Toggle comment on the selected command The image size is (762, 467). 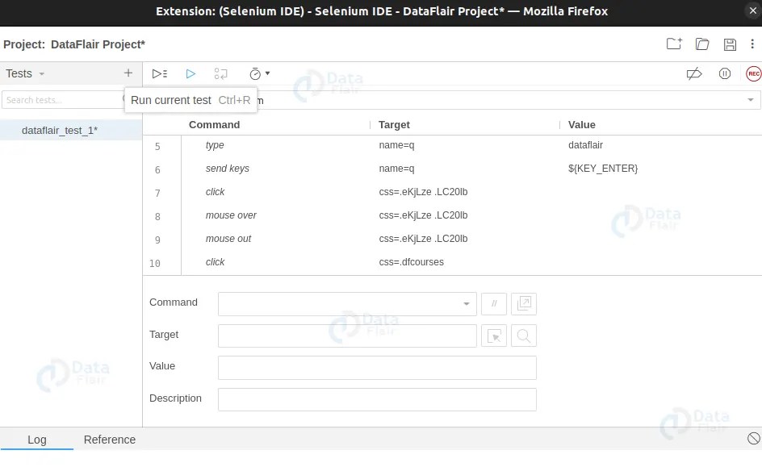[x=494, y=304]
